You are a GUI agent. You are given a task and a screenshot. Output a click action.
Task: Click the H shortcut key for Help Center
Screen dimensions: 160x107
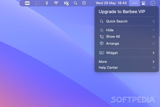pyautogui.click(x=154, y=68)
